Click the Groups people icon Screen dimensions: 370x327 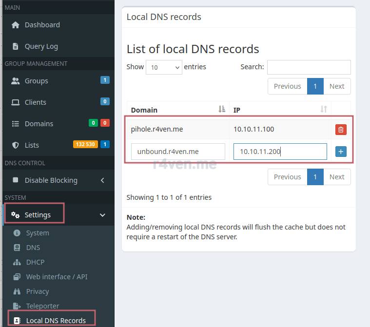[16, 81]
